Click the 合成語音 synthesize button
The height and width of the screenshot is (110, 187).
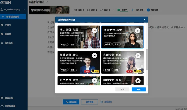[x=71, y=102]
